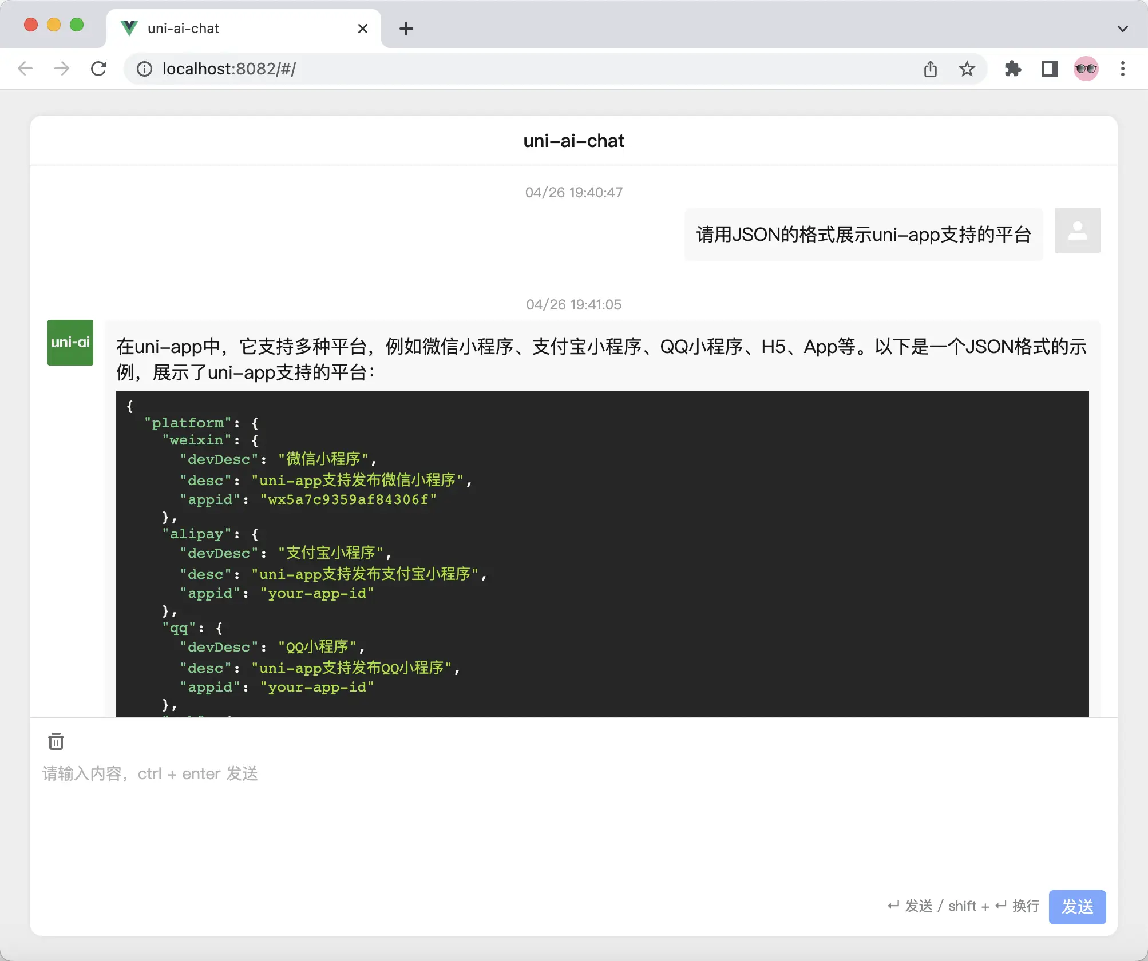The image size is (1148, 961).
Task: Select the uni-ai-chat browser tab
Action: tap(243, 29)
